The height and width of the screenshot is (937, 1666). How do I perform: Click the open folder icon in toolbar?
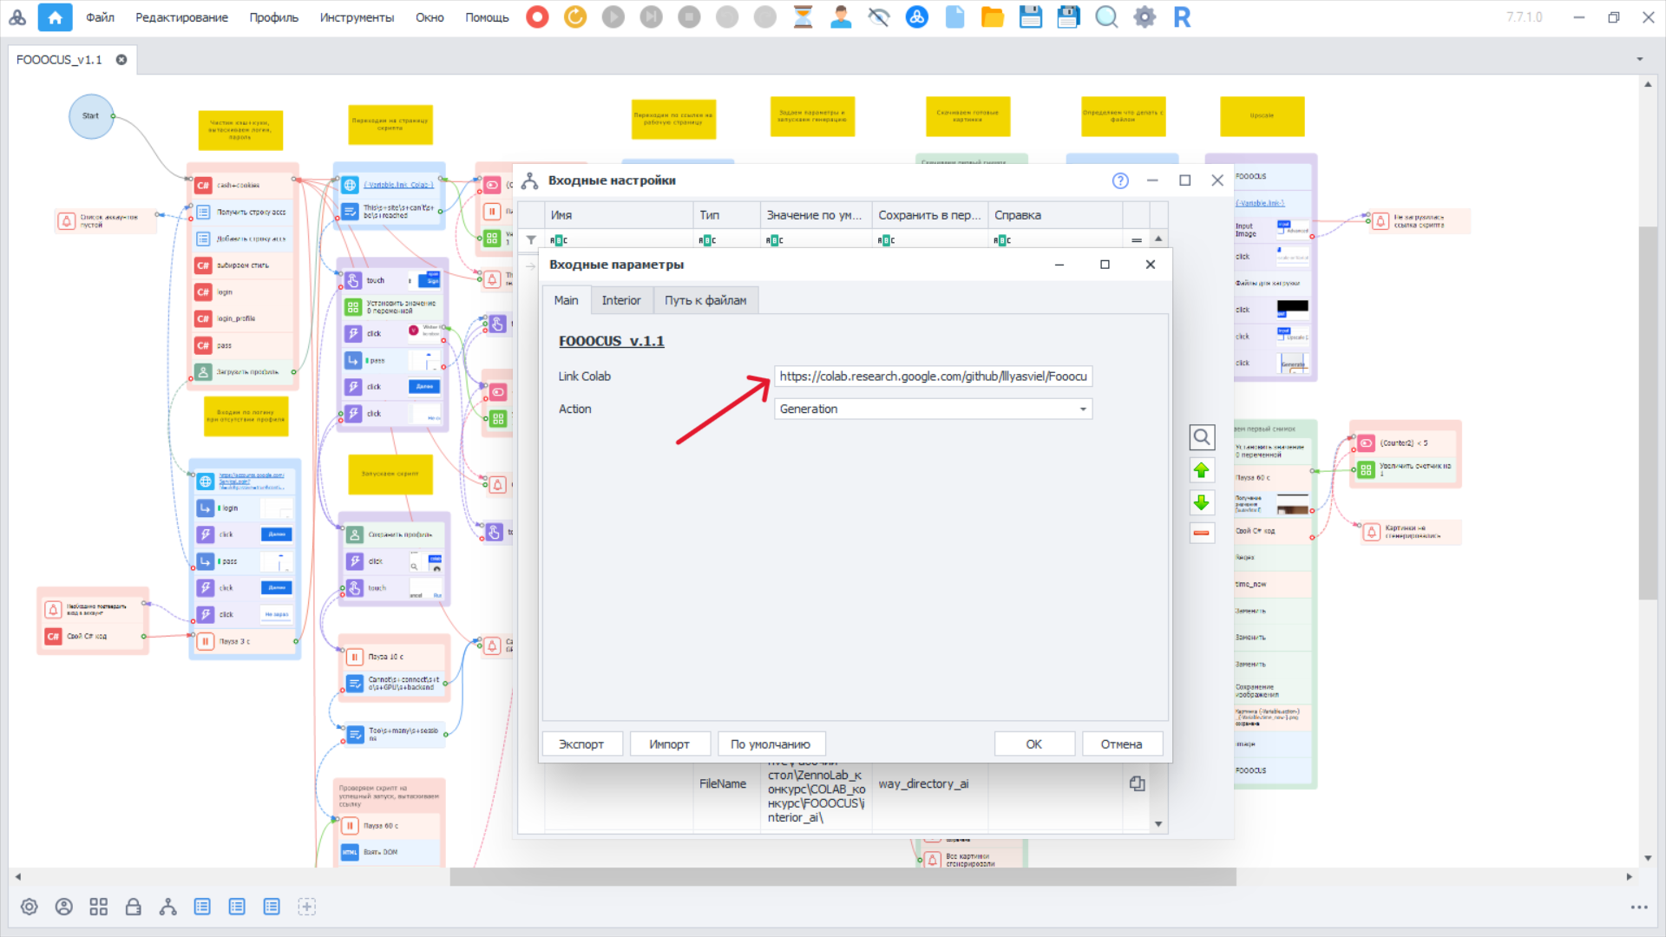point(992,17)
